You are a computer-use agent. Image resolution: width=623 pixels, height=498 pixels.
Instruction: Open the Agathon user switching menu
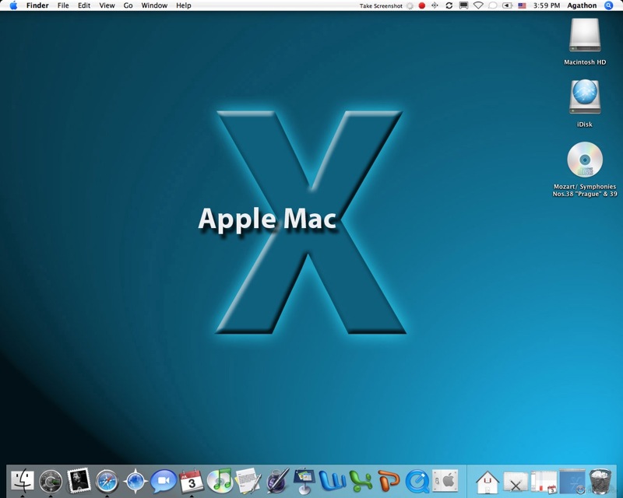click(x=582, y=5)
